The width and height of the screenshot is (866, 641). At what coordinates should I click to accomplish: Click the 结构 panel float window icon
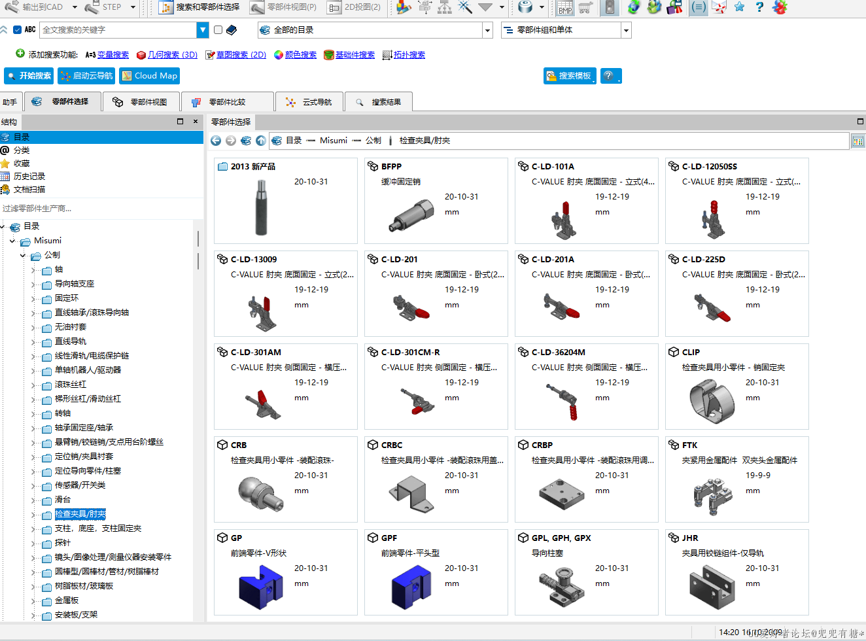pyautogui.click(x=181, y=122)
